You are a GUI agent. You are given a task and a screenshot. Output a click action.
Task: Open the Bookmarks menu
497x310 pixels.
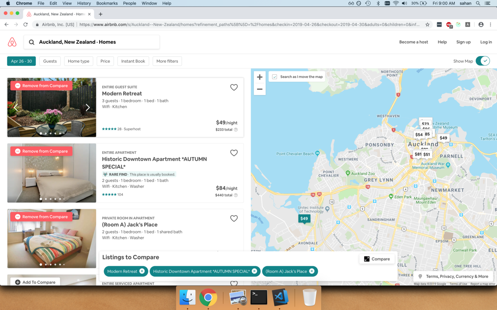pyautogui.click(x=107, y=3)
